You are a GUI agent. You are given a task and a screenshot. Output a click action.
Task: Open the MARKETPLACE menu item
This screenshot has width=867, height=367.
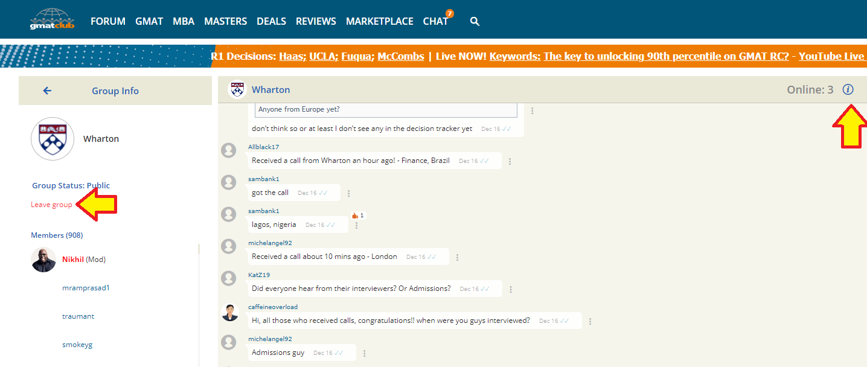[379, 21]
